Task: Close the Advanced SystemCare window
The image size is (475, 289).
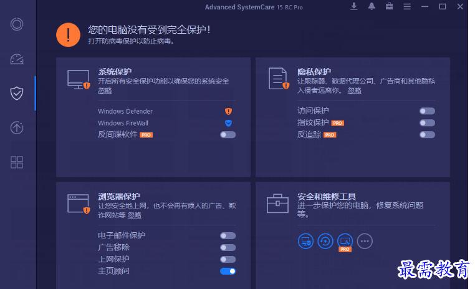Action: [460, 6]
